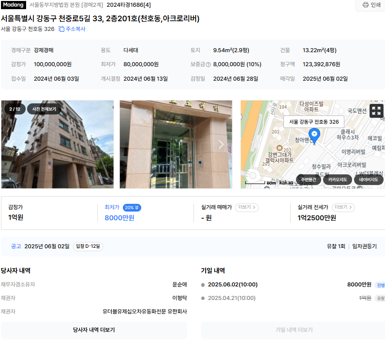Viewport: 385px width, 341px height.
Task: Click the Madang logo
Action: pos(13,5)
